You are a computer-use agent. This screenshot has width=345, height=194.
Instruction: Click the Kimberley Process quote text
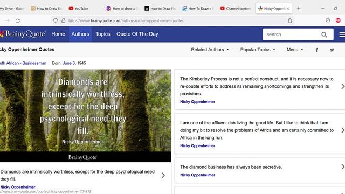point(257,86)
